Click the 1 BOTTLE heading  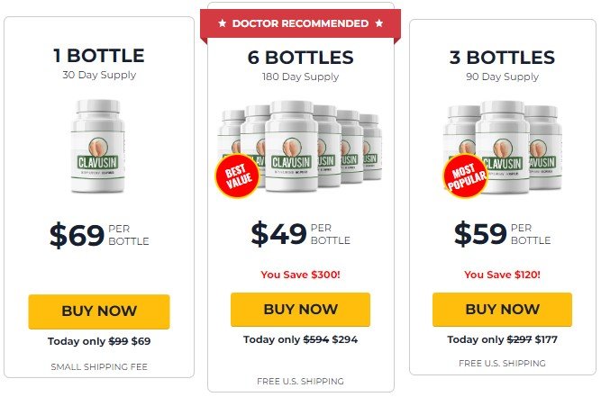[99, 56]
